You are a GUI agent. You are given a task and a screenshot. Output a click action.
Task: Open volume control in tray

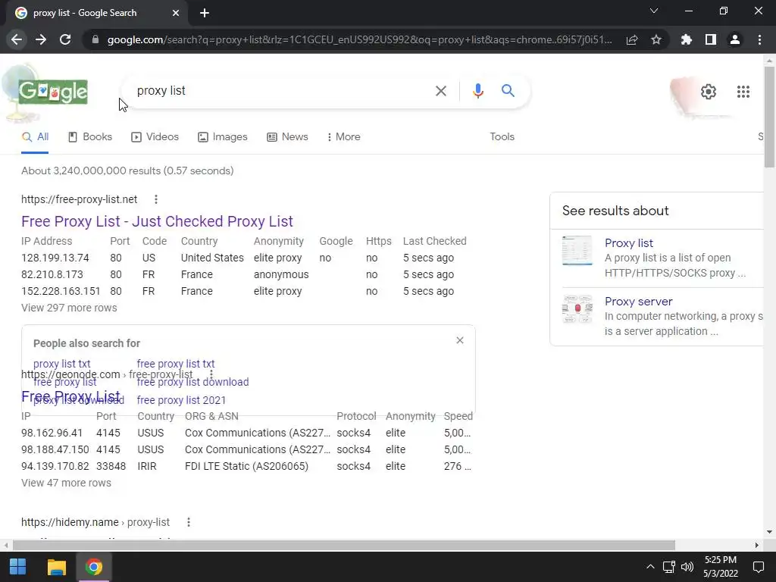coord(687,567)
